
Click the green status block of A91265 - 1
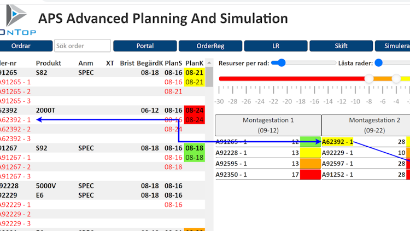(x=311, y=142)
